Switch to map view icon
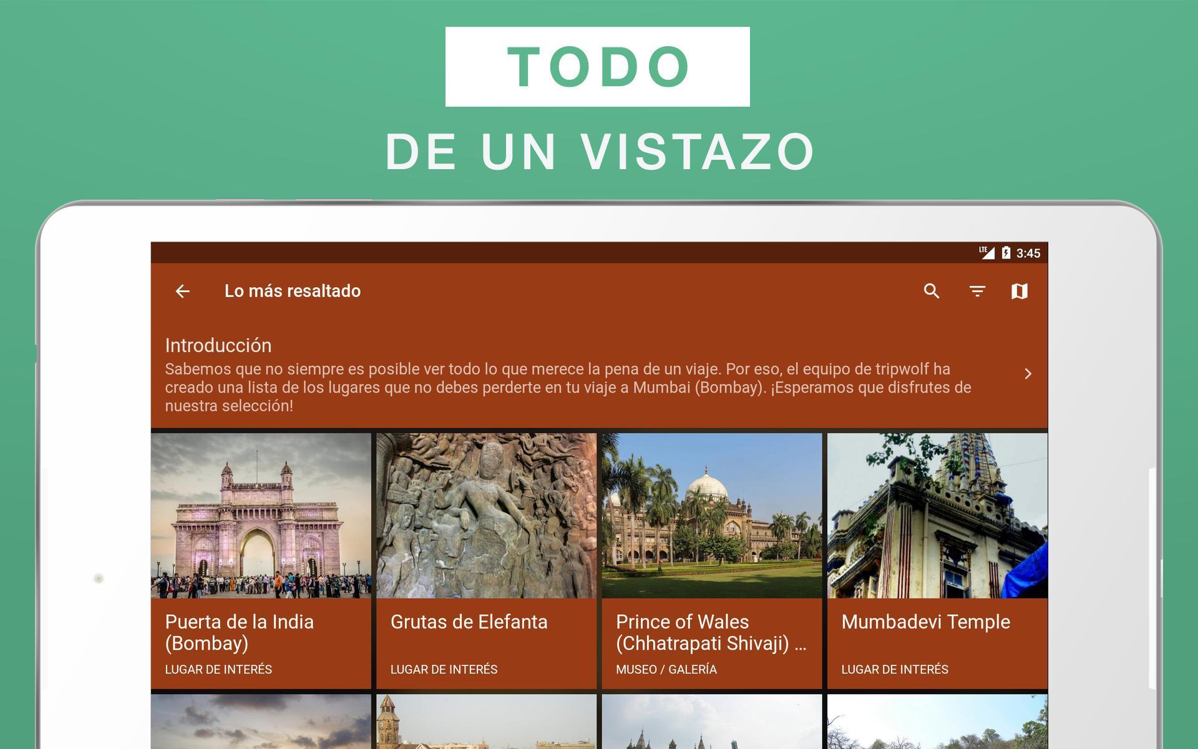Image resolution: width=1198 pixels, height=749 pixels. point(1020,291)
